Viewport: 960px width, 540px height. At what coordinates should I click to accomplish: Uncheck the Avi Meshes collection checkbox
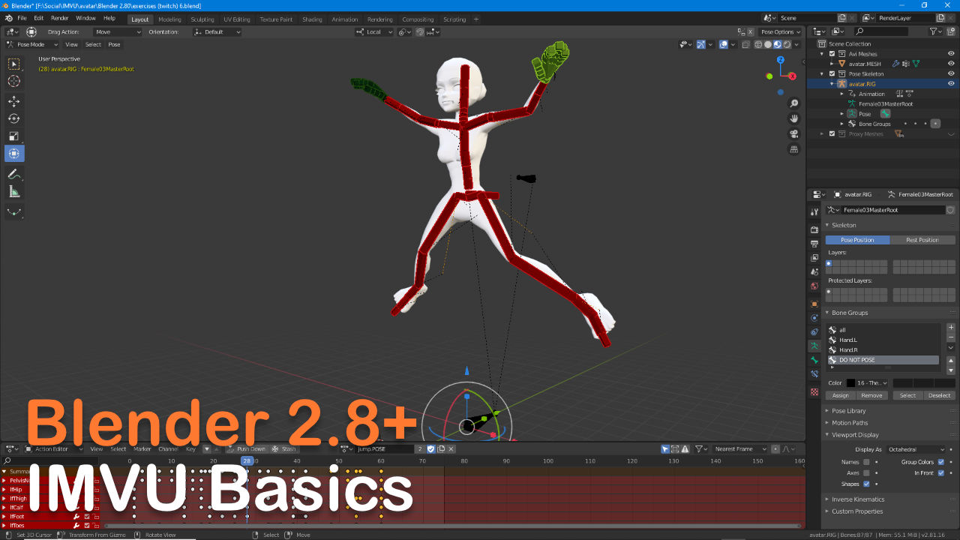pos(832,54)
